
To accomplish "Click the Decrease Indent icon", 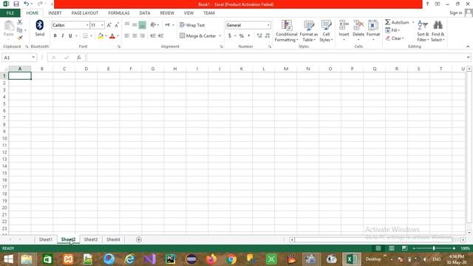I will 153,36.
